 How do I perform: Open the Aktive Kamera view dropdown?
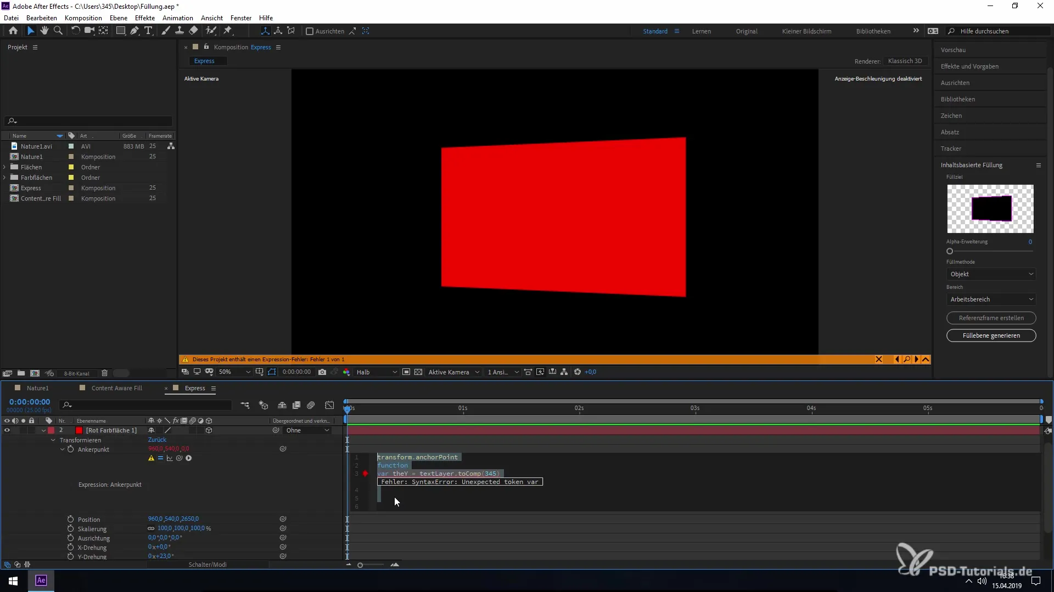(454, 372)
